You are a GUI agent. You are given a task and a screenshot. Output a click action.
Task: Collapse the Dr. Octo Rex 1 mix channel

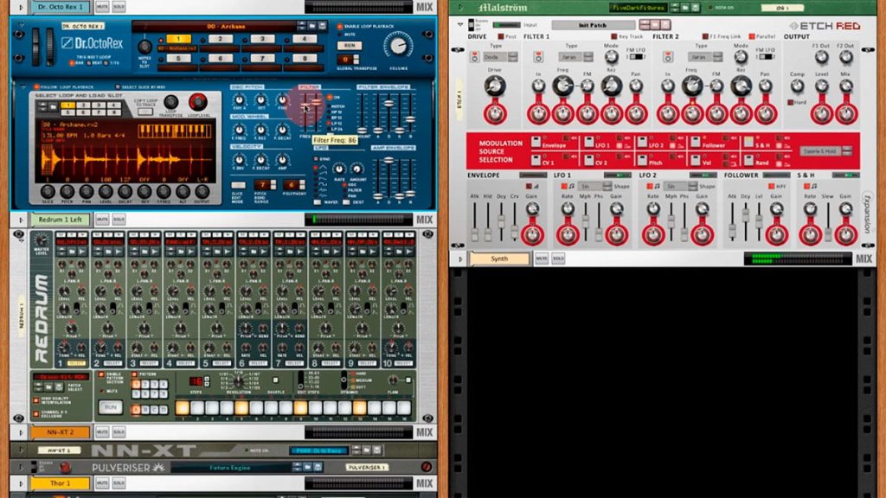(x=21, y=7)
